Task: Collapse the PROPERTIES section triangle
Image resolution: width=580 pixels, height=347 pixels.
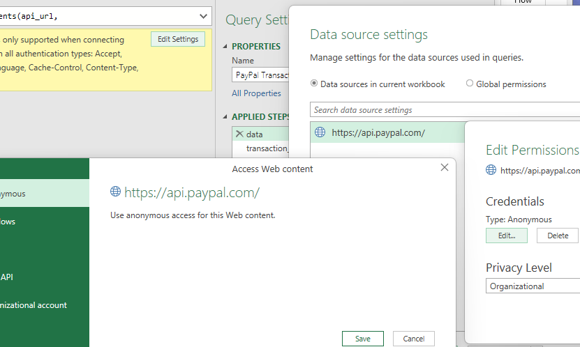Action: pos(225,47)
